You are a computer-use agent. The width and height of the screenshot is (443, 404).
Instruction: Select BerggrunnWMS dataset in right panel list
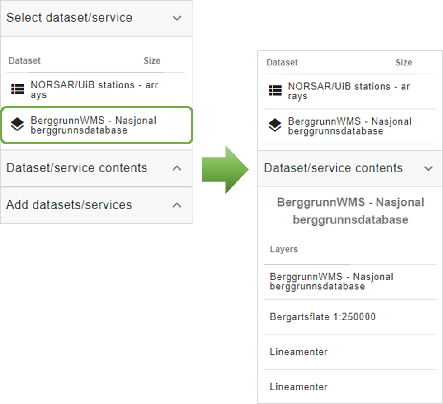pyautogui.click(x=350, y=126)
